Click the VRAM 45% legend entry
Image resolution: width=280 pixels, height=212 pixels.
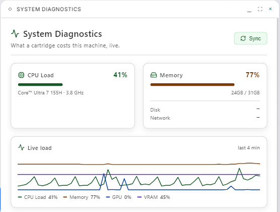point(154,197)
